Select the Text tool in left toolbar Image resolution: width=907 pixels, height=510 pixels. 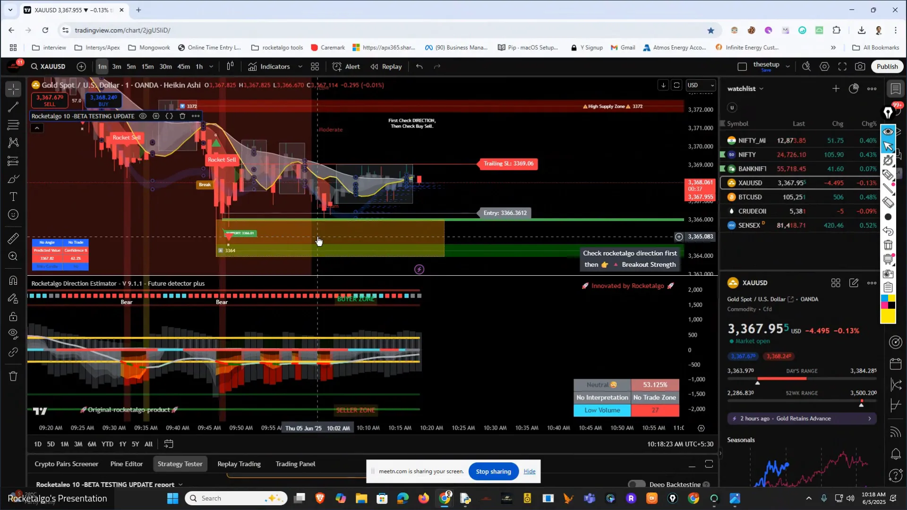click(13, 197)
